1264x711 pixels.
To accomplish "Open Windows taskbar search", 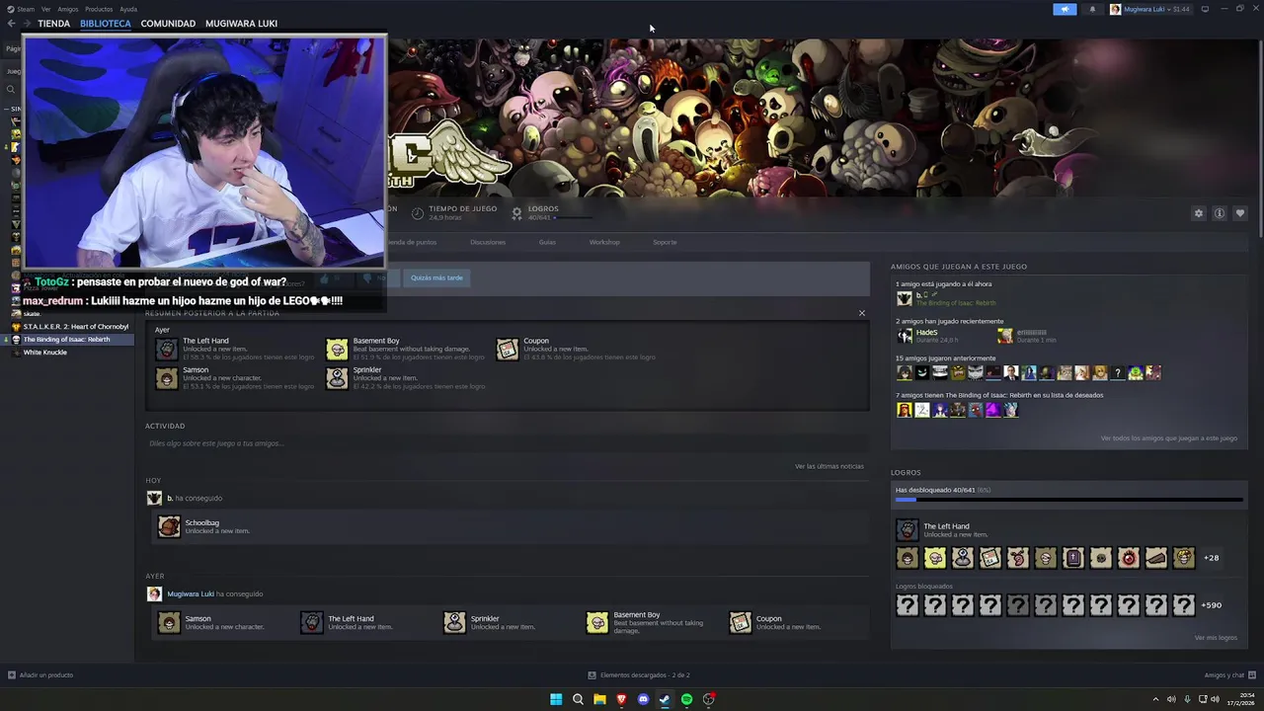I will [x=578, y=699].
